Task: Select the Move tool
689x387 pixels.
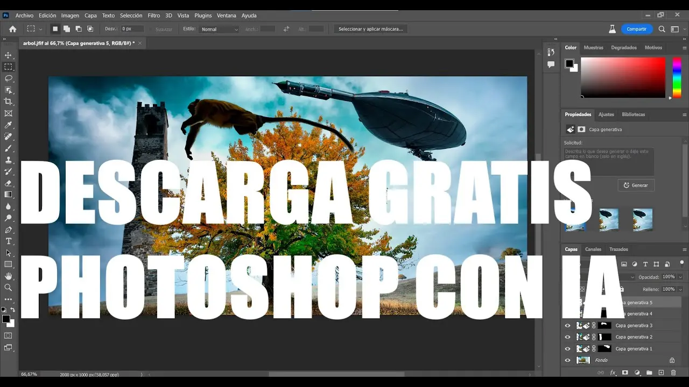Action: pos(8,55)
